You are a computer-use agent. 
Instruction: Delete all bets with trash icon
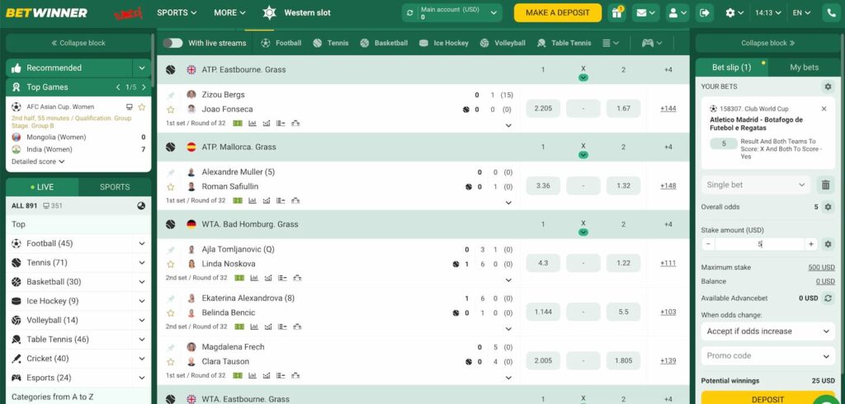pyautogui.click(x=825, y=185)
